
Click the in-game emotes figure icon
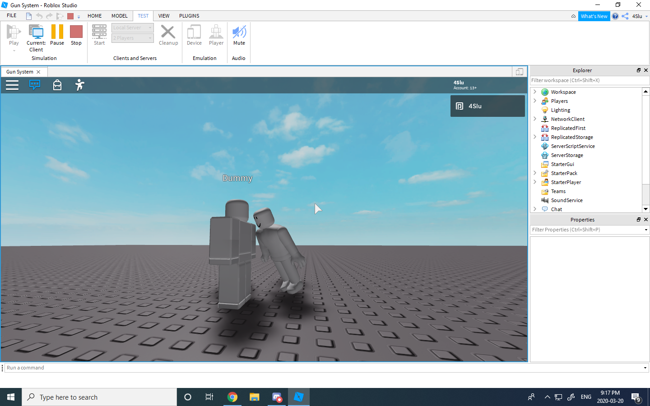[x=80, y=85]
